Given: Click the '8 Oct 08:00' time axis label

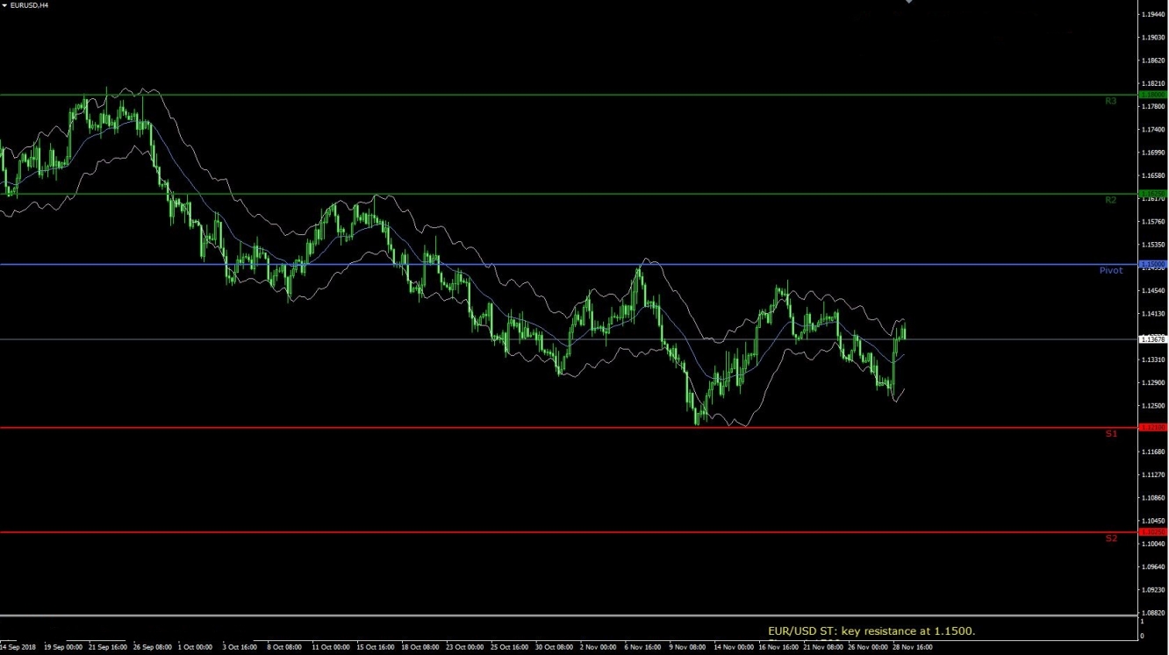Looking at the screenshot, I should (285, 648).
